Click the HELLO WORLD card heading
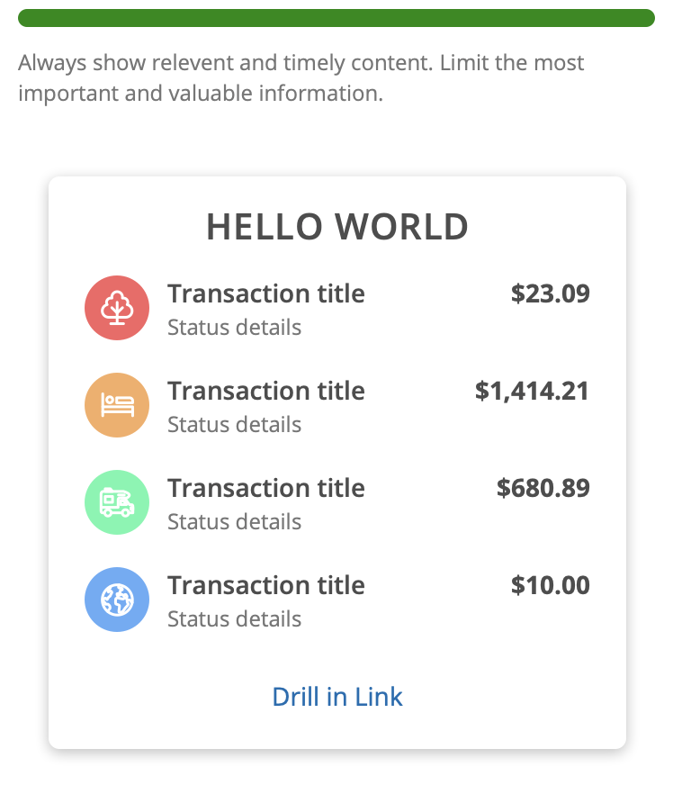The height and width of the screenshot is (812, 673). tap(337, 227)
